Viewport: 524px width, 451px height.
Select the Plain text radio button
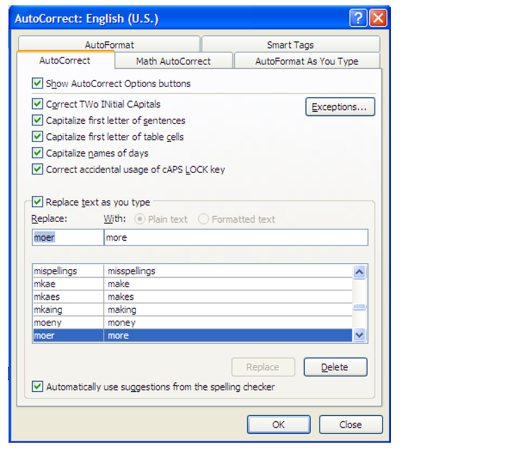pos(140,219)
